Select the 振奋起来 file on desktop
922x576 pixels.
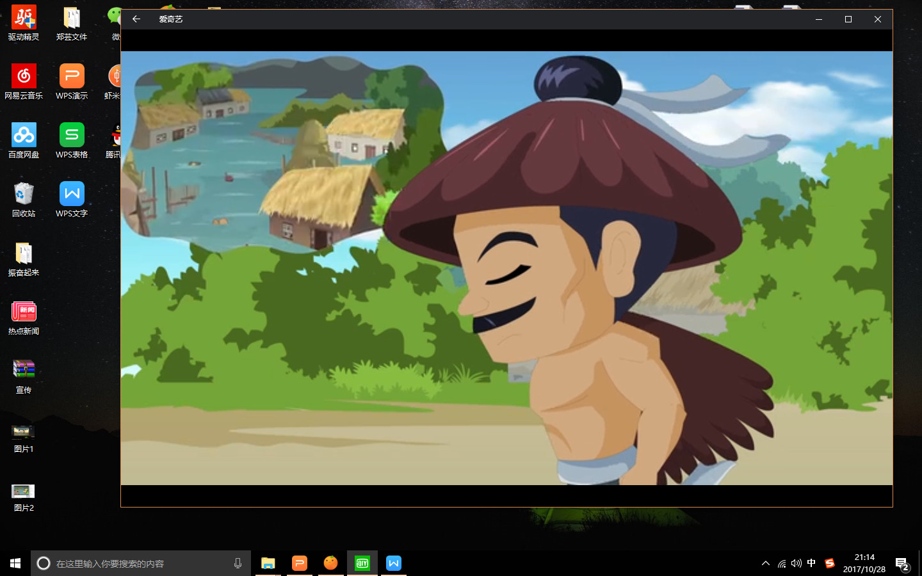tap(24, 259)
